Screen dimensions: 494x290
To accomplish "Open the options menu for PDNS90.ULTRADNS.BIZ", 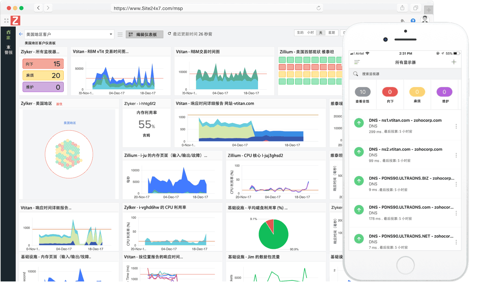I will point(456,184).
